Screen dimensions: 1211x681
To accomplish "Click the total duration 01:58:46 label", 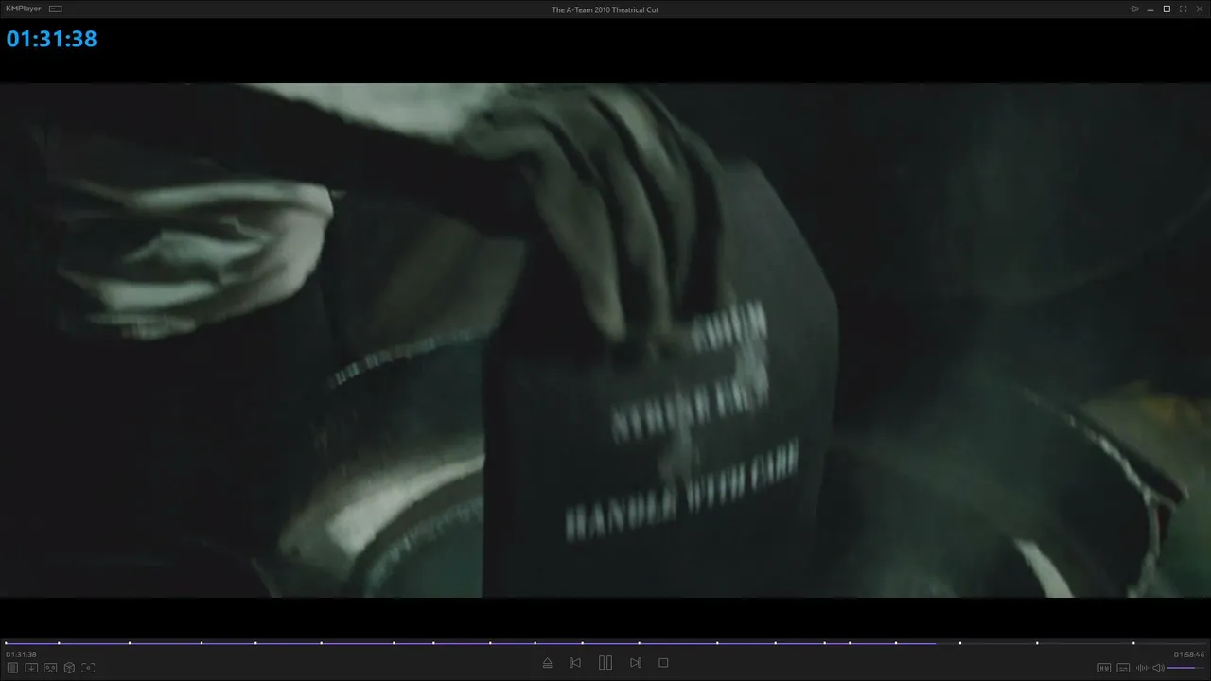I will (1189, 655).
